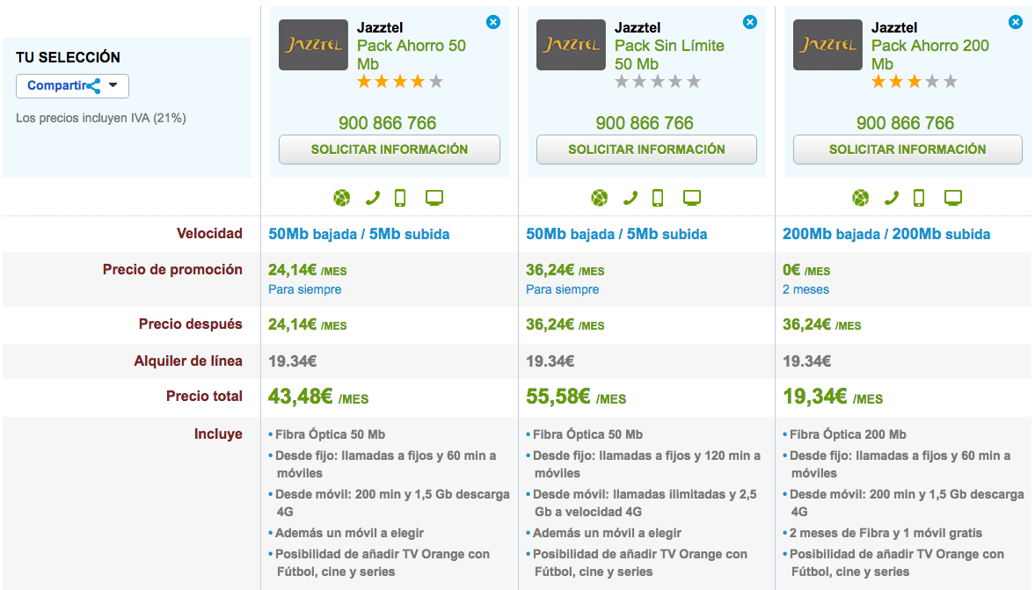
Task: Click the TV icon under Pack Ahorro 200 Mb
Action: [953, 198]
